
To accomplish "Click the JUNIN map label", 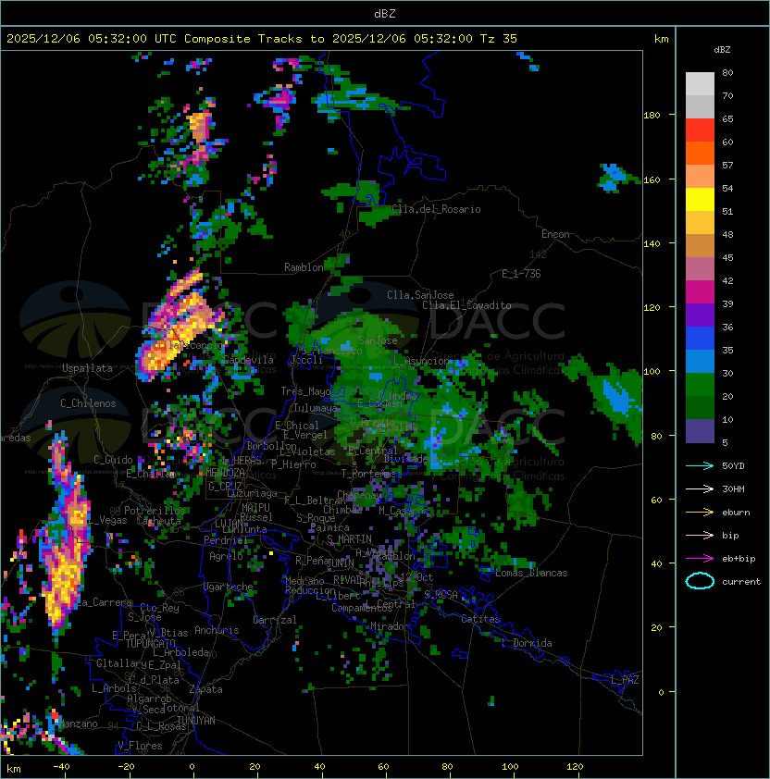I will (340, 563).
